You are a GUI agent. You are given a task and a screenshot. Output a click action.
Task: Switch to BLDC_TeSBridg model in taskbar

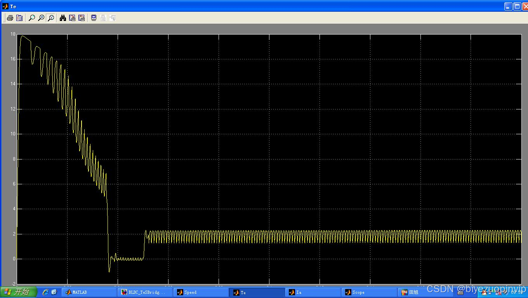click(x=146, y=292)
